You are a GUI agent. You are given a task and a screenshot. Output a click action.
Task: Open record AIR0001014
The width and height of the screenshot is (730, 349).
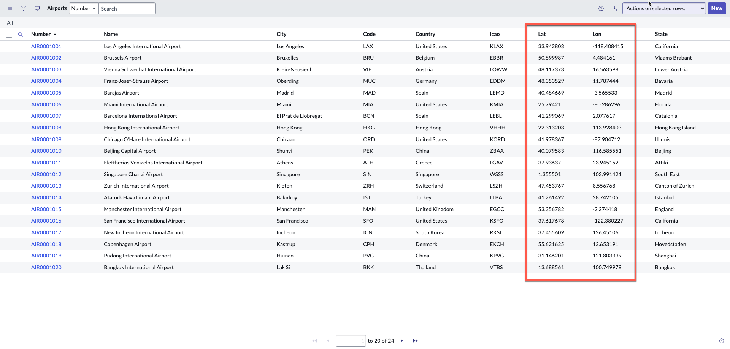coord(46,197)
